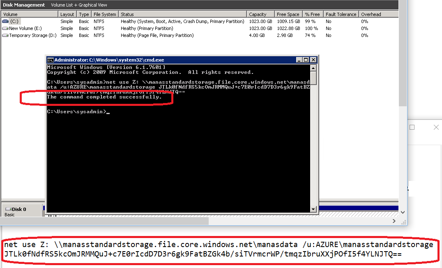Sort by the Status column header
Image resolution: width=442 pixels, height=268 pixels.
[182, 14]
